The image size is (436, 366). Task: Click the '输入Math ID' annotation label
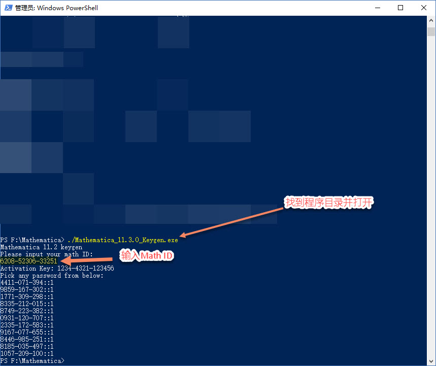pos(147,256)
